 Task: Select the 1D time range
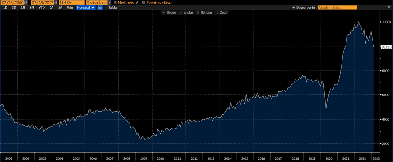(5, 8)
